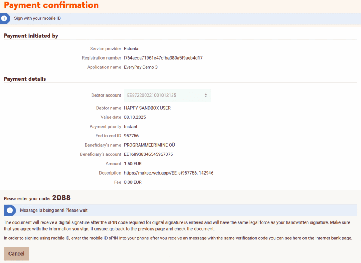Image resolution: width=361 pixels, height=263 pixels.
Task: Click application name EveryPay Demo 3
Action: click(x=141, y=67)
